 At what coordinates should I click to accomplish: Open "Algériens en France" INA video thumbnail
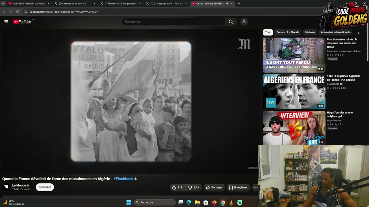pos(294,92)
